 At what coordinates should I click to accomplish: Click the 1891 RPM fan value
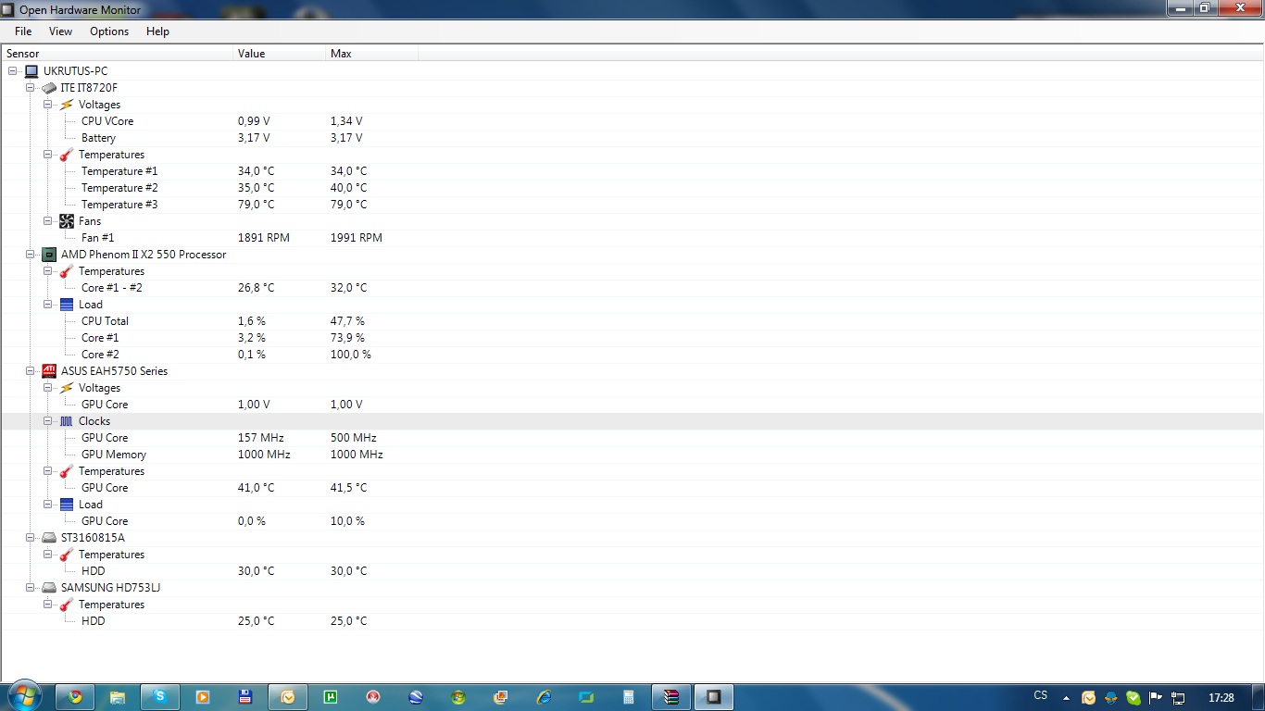click(264, 238)
